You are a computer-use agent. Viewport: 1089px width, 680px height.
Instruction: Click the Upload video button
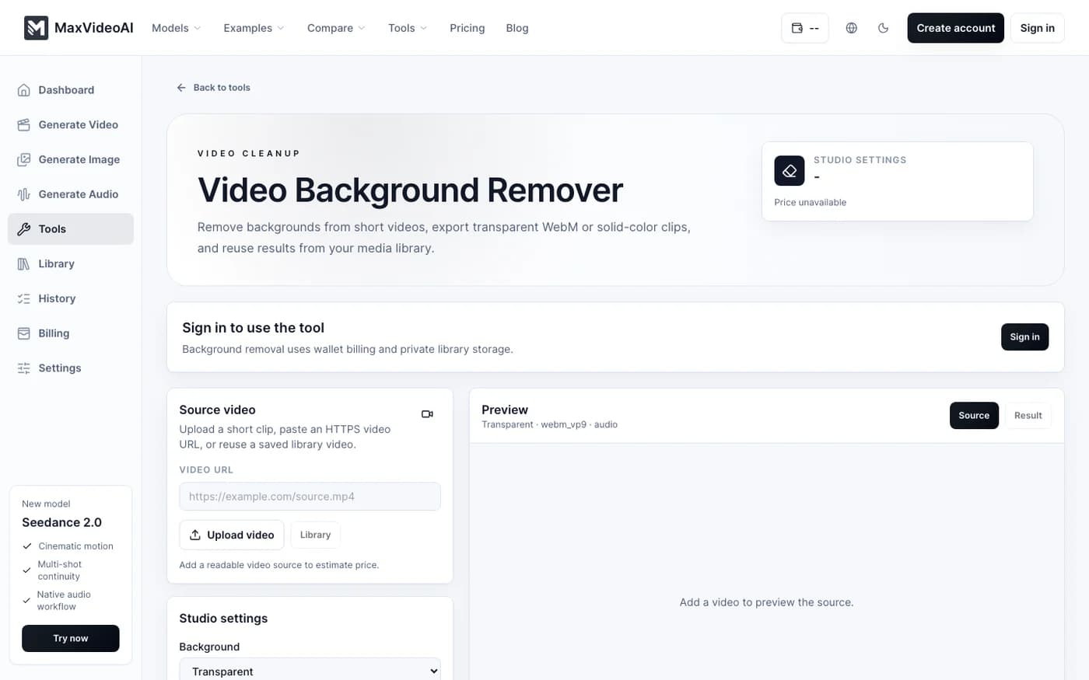(232, 535)
